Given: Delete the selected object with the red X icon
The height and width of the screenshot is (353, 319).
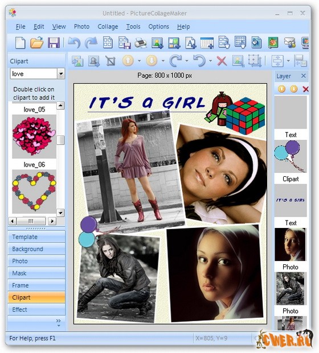Looking at the screenshot, I should pyautogui.click(x=222, y=61).
